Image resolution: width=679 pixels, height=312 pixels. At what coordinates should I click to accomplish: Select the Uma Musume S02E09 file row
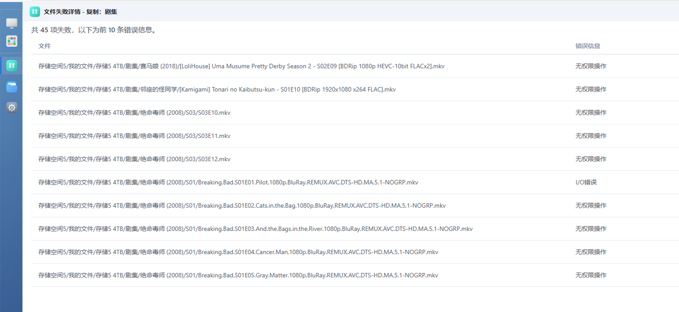tap(355, 66)
